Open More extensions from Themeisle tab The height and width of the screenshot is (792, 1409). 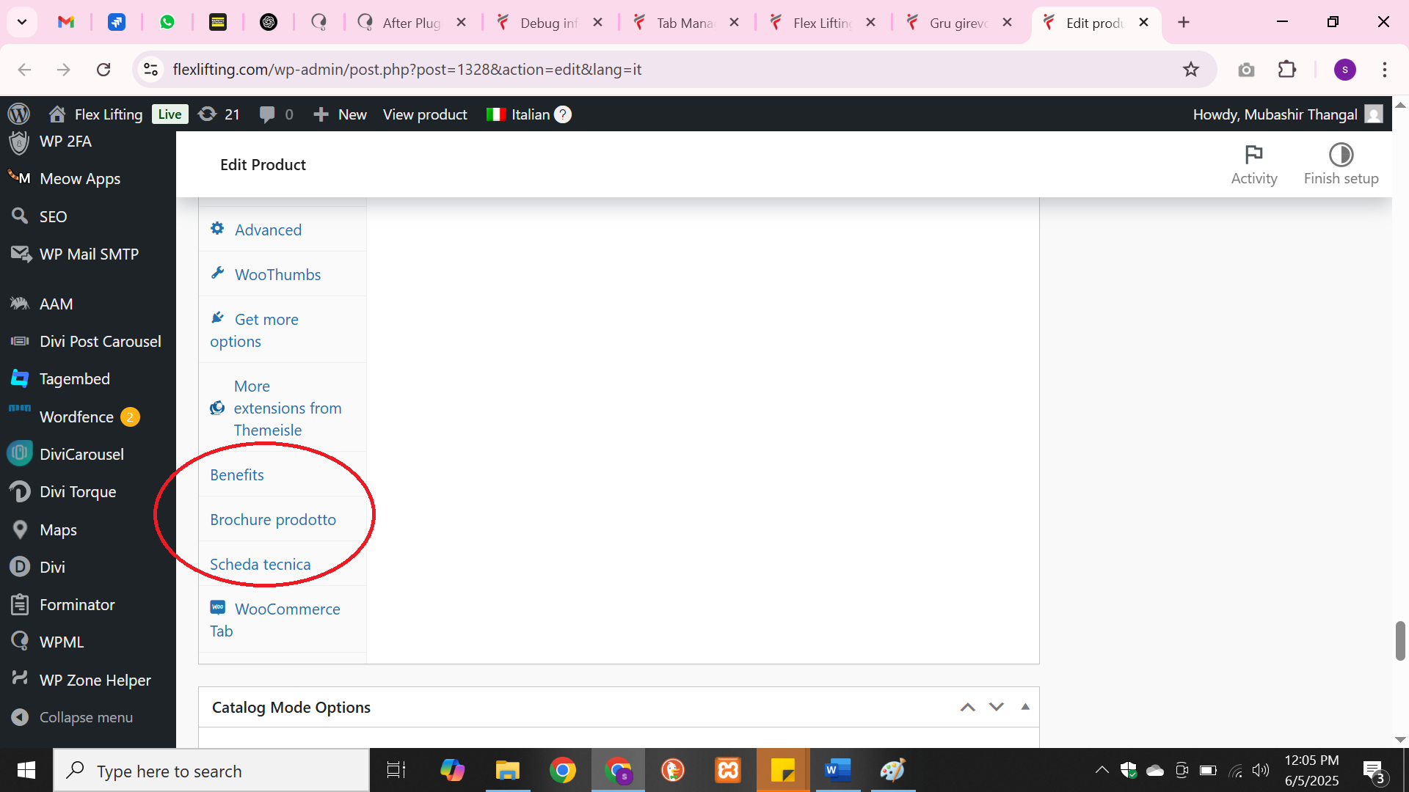point(283,408)
